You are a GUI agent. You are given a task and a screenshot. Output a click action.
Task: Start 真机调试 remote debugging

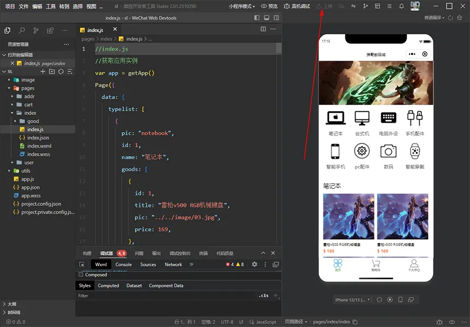pos(297,6)
